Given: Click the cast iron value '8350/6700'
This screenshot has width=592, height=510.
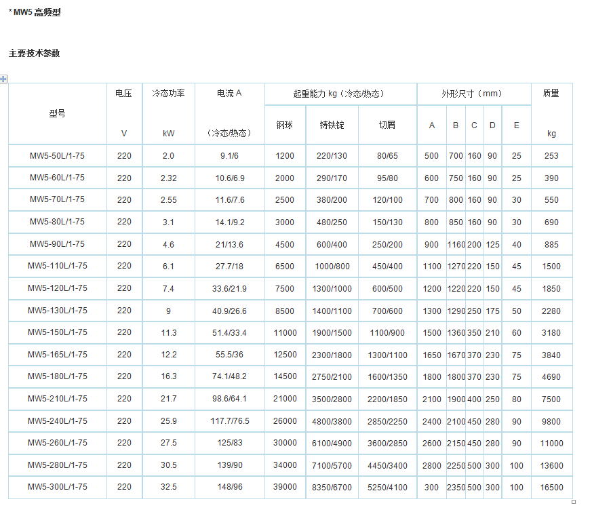Looking at the screenshot, I should click(332, 487).
